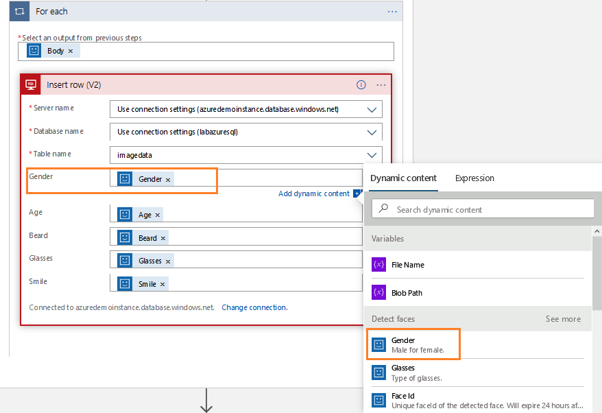Image resolution: width=602 pixels, height=413 pixels.
Task: Open the Insert row ellipsis menu
Action: (381, 85)
